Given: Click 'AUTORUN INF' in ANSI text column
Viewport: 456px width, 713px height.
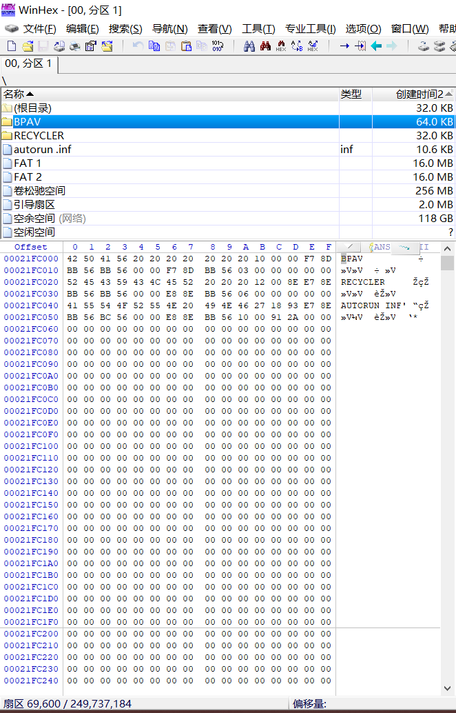Looking at the screenshot, I should tap(371, 305).
